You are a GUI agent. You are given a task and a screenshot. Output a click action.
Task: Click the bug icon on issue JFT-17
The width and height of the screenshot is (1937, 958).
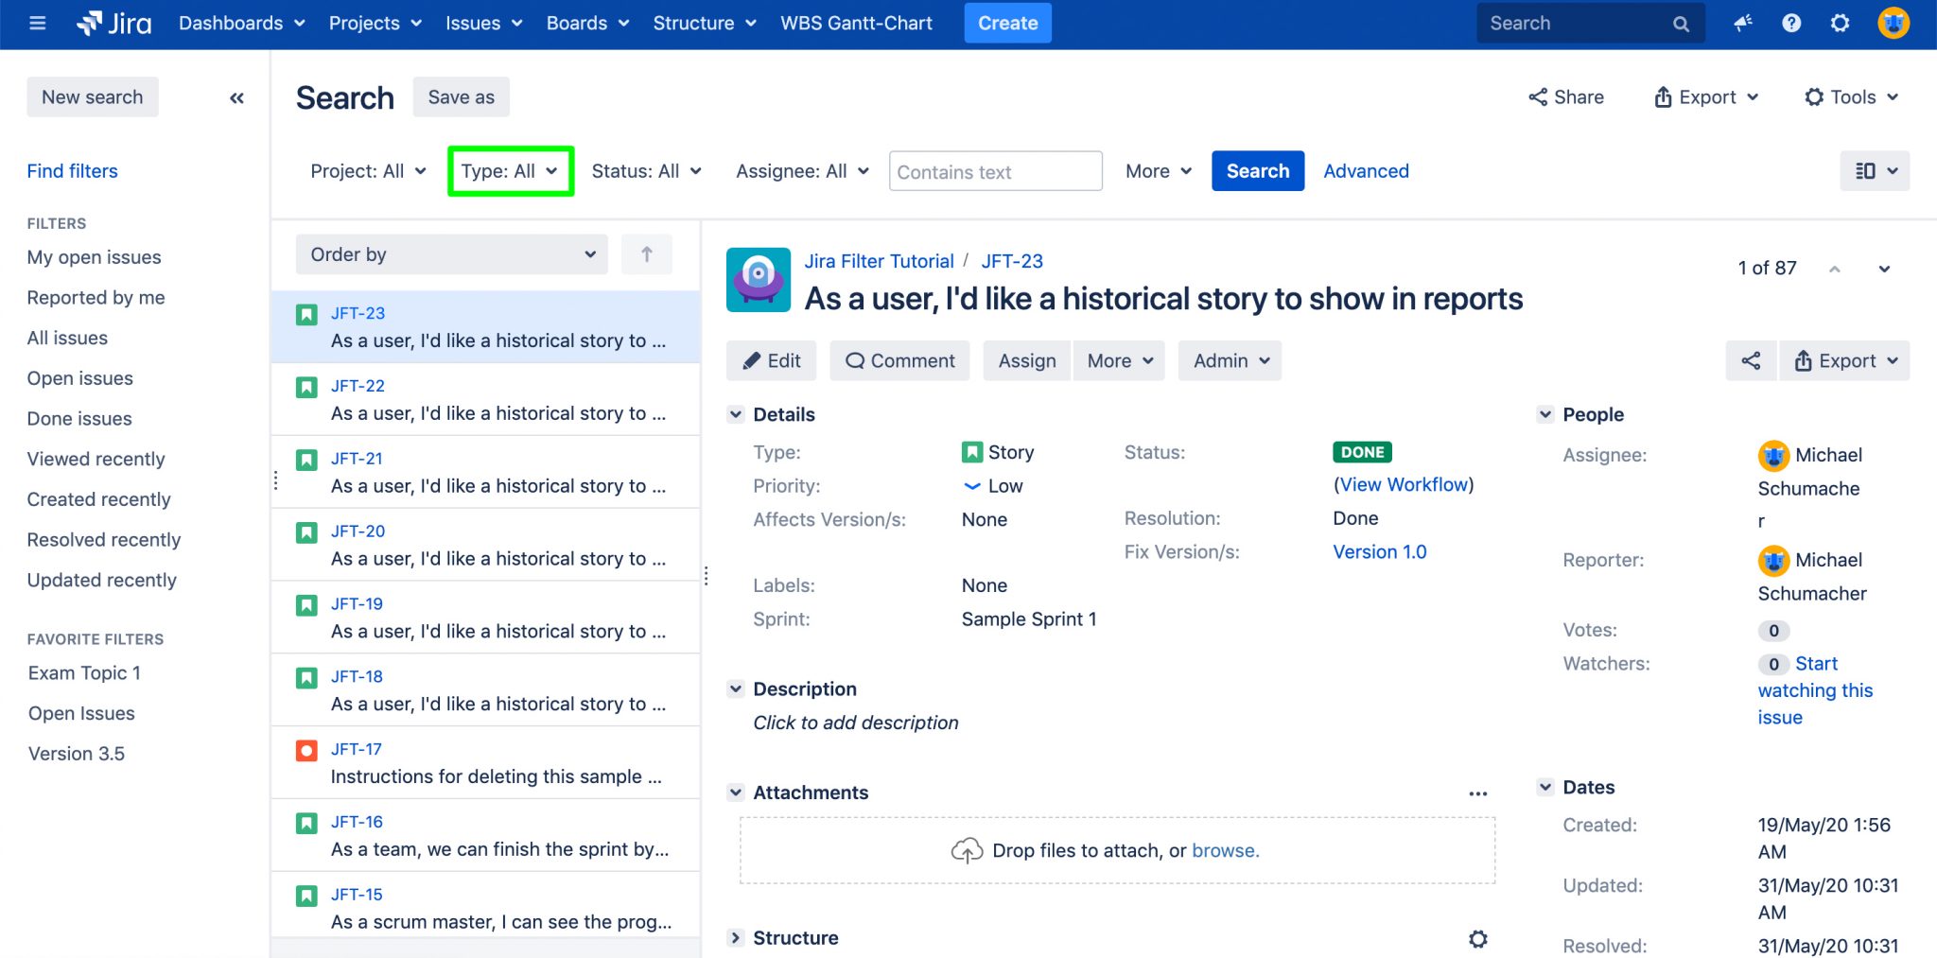pos(305,750)
